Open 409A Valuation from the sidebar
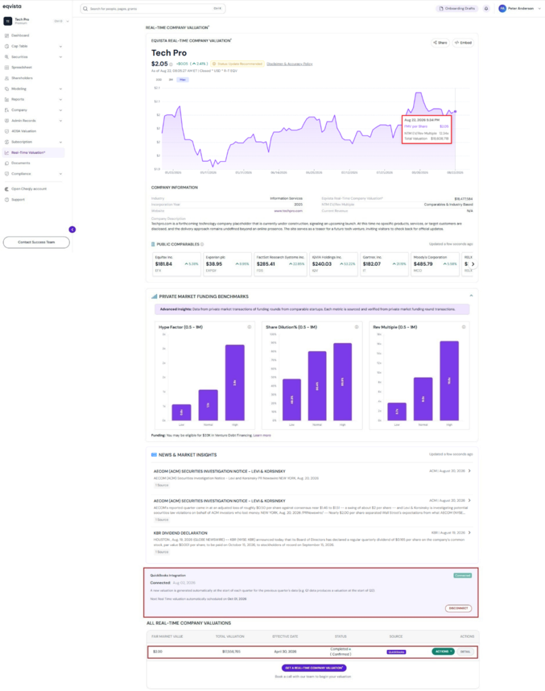This screenshot has height=691, width=545. click(24, 132)
